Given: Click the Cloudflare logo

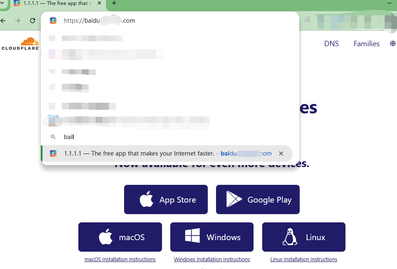Looking at the screenshot, I should click(21, 44).
